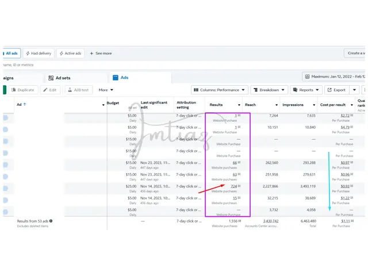Click the Budget column header
The image size is (368, 260).
(x=113, y=103)
